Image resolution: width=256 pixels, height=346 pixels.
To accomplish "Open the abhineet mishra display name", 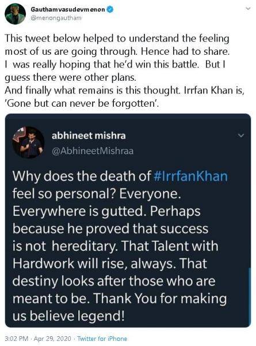I will coord(89,136).
